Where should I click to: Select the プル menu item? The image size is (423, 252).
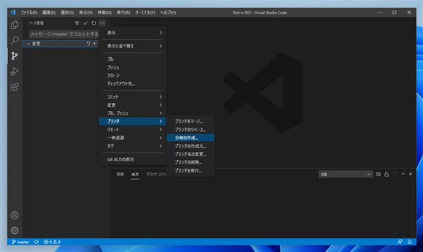pyautogui.click(x=132, y=59)
